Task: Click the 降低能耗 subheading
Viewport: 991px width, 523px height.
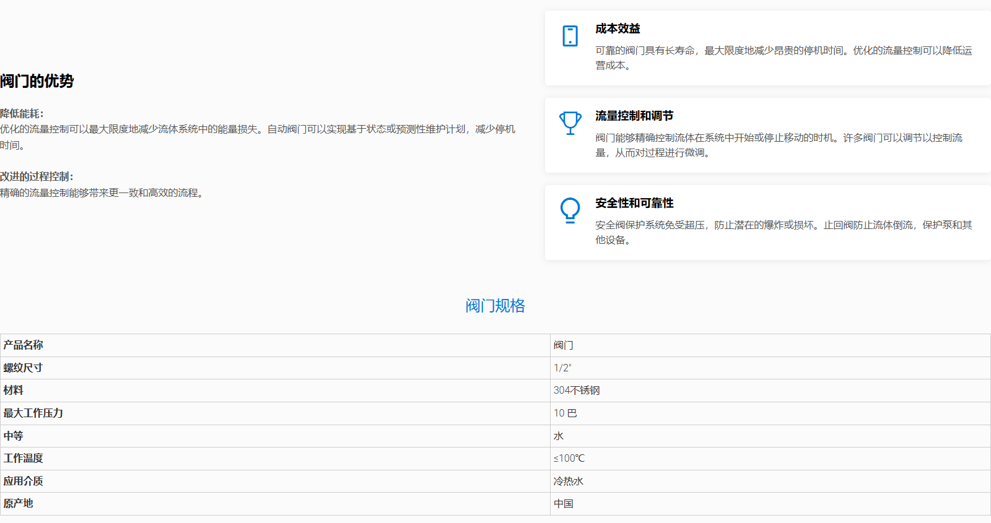Action: point(22,114)
